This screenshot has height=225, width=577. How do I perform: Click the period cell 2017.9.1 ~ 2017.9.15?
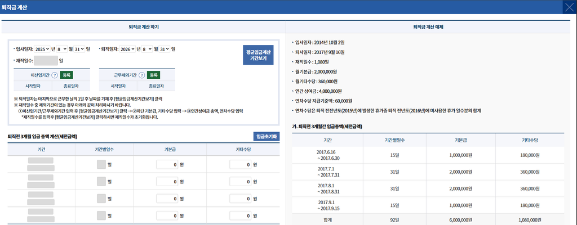(328, 205)
